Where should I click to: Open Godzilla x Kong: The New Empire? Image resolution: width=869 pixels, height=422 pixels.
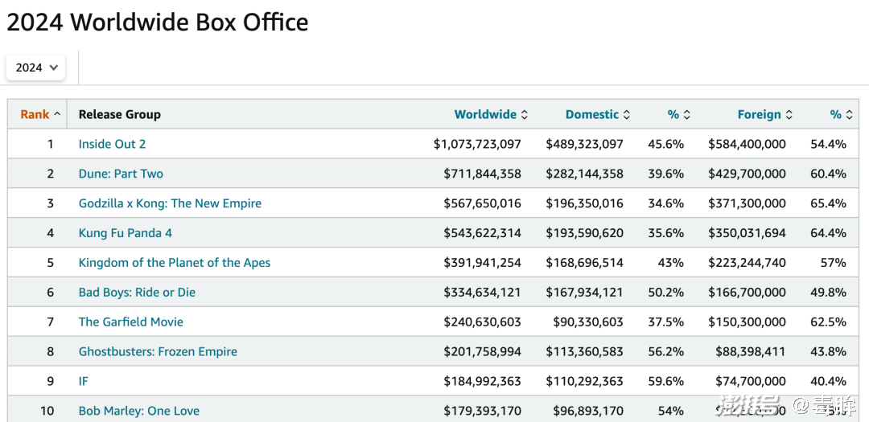tap(170, 203)
